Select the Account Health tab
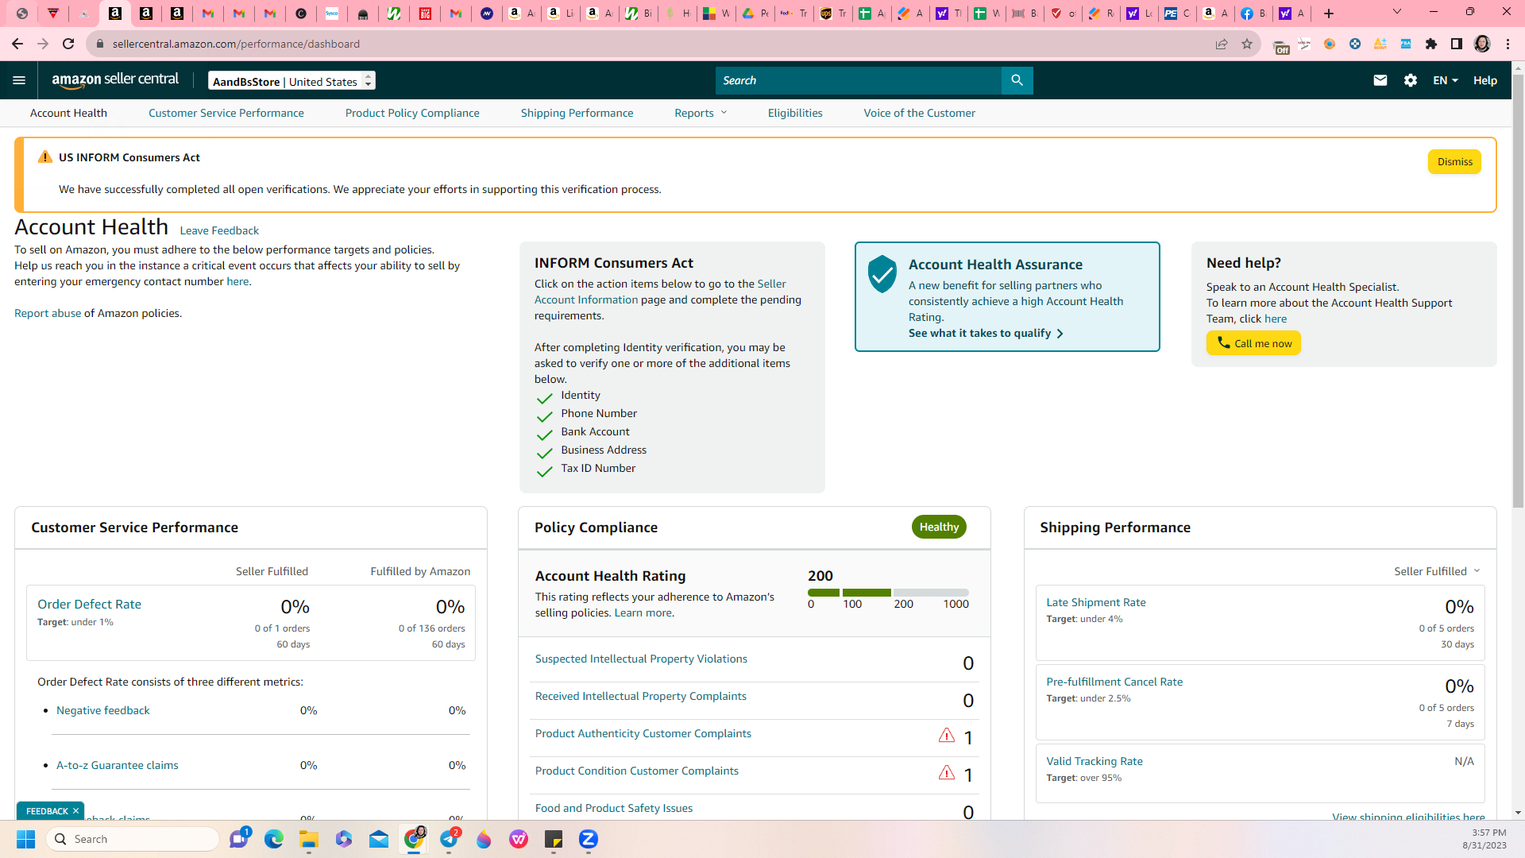The height and width of the screenshot is (858, 1525). click(x=68, y=113)
